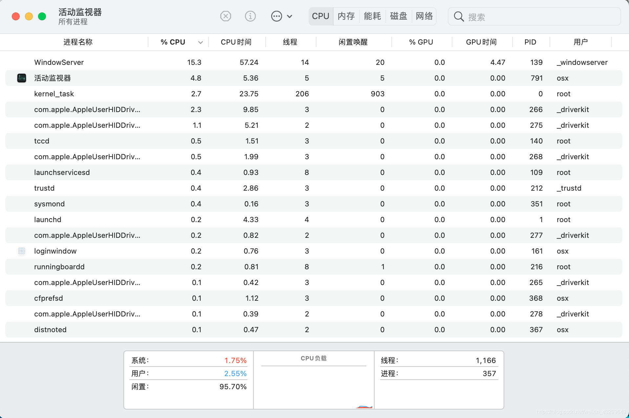Click the 用户 2.55% statistic
The height and width of the screenshot is (418, 629).
189,373
